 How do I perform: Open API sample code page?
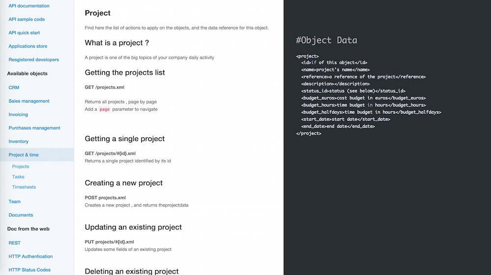pyautogui.click(x=27, y=19)
